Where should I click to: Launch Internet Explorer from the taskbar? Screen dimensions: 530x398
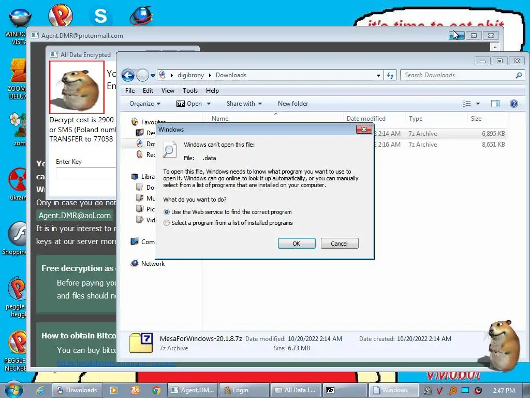(x=40, y=390)
